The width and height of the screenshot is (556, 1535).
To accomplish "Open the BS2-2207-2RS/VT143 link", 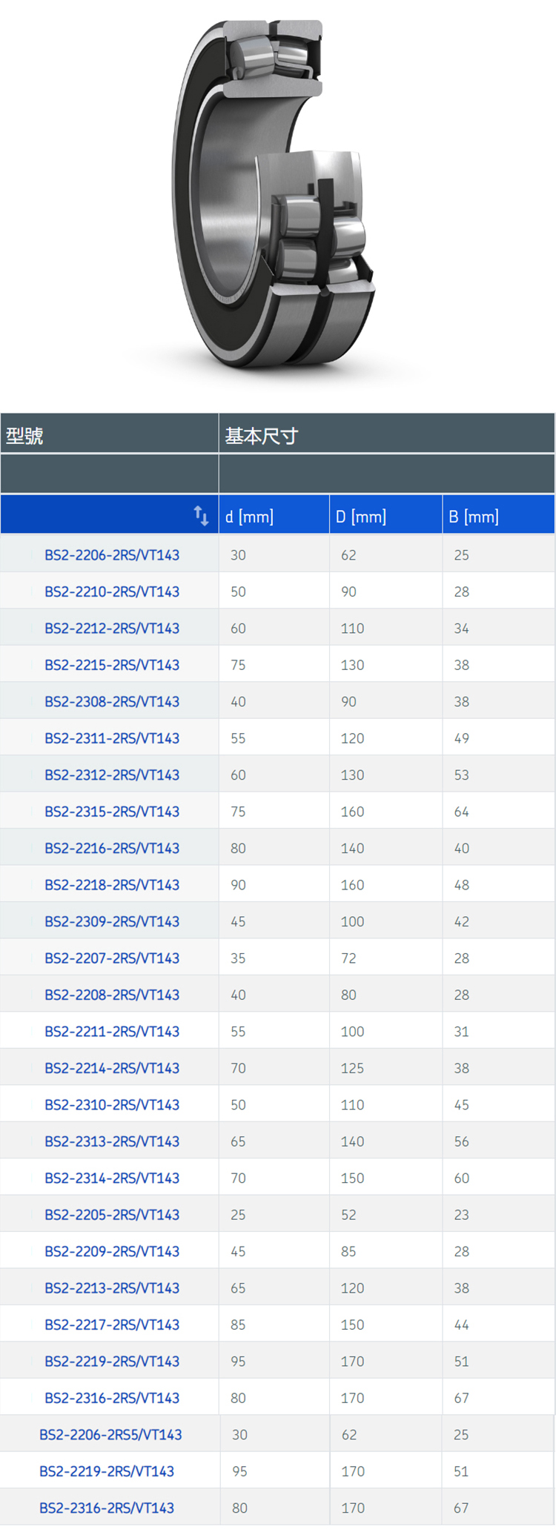I will (x=112, y=958).
